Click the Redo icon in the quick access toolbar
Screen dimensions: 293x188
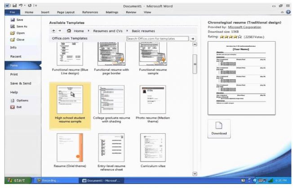30,5
